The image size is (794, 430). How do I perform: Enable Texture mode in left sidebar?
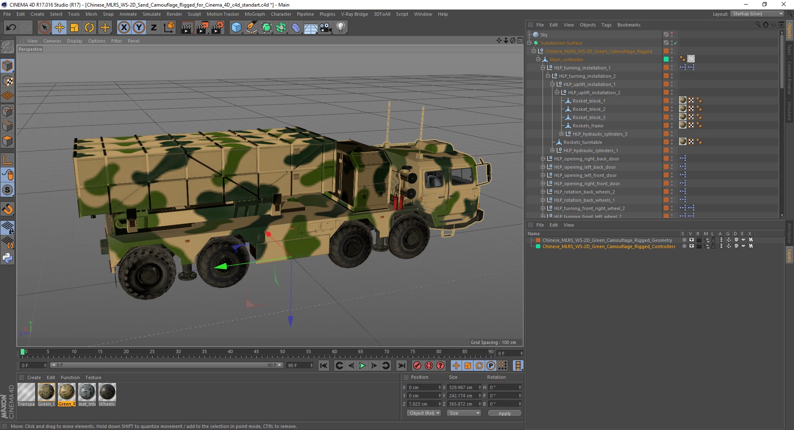[x=7, y=81]
